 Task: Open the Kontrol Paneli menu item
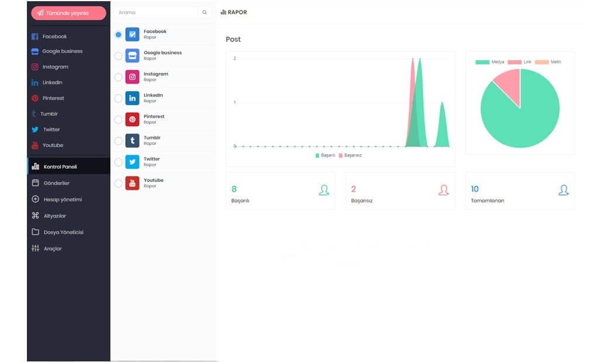coord(68,166)
